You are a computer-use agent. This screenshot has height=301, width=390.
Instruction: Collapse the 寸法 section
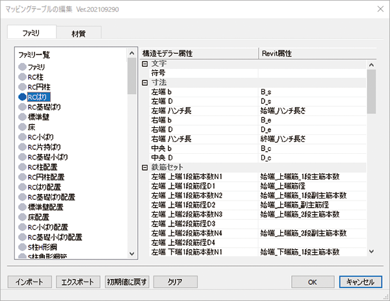point(145,83)
